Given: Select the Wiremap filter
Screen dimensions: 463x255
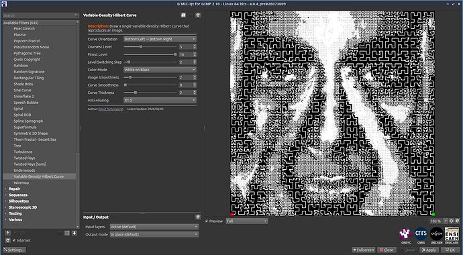Looking at the screenshot, I should pos(21,183).
